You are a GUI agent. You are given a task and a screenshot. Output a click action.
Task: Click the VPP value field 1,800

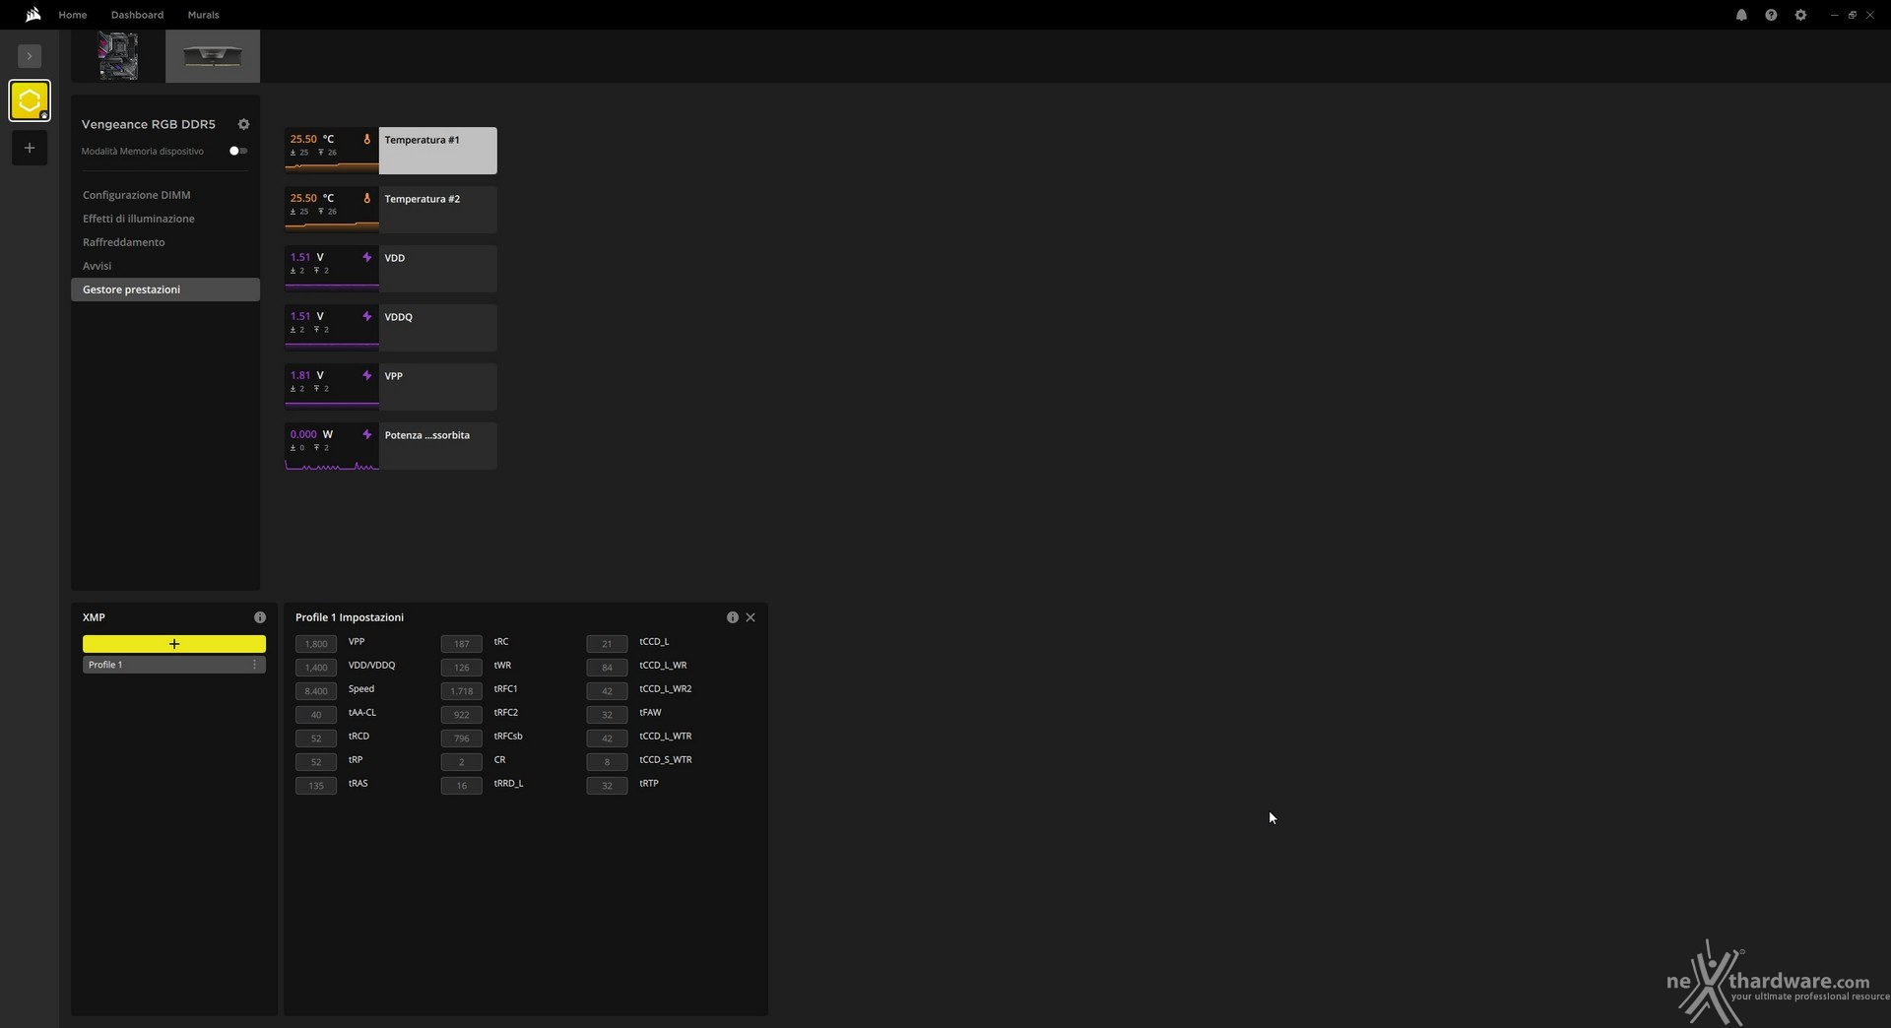316,644
